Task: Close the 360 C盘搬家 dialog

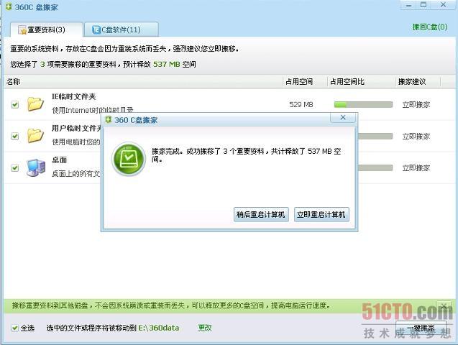Action: coord(343,117)
